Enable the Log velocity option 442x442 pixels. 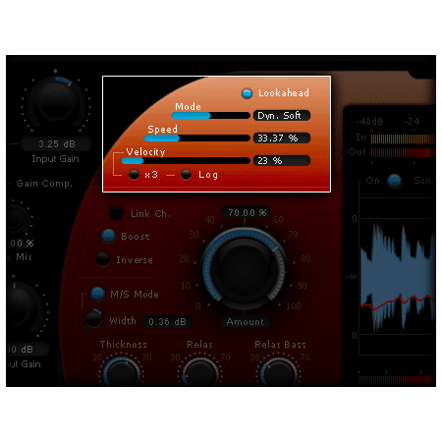pyautogui.click(x=186, y=175)
